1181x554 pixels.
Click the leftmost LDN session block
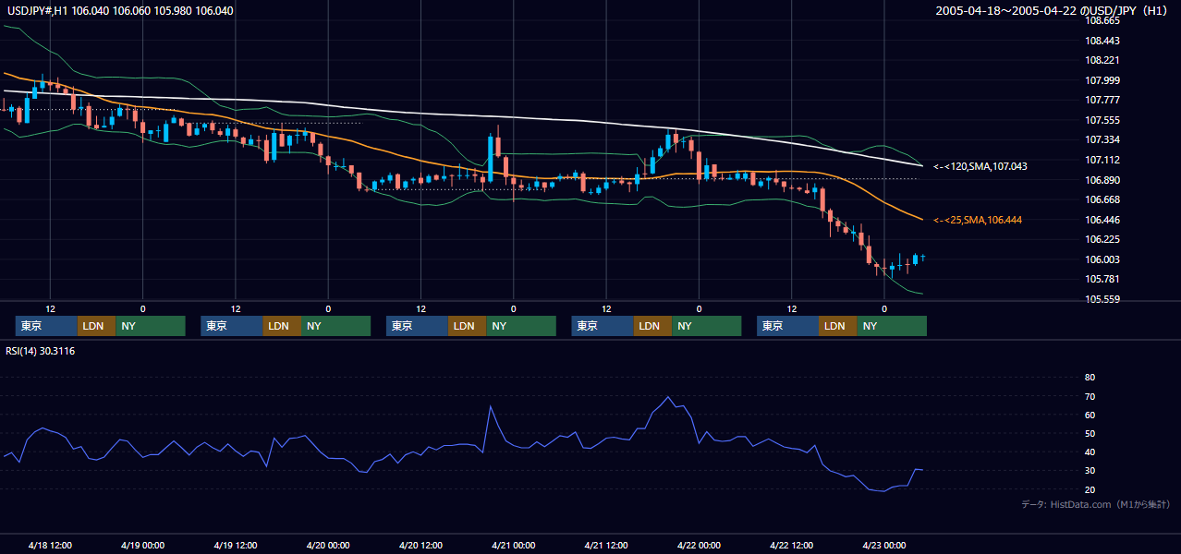tap(97, 326)
